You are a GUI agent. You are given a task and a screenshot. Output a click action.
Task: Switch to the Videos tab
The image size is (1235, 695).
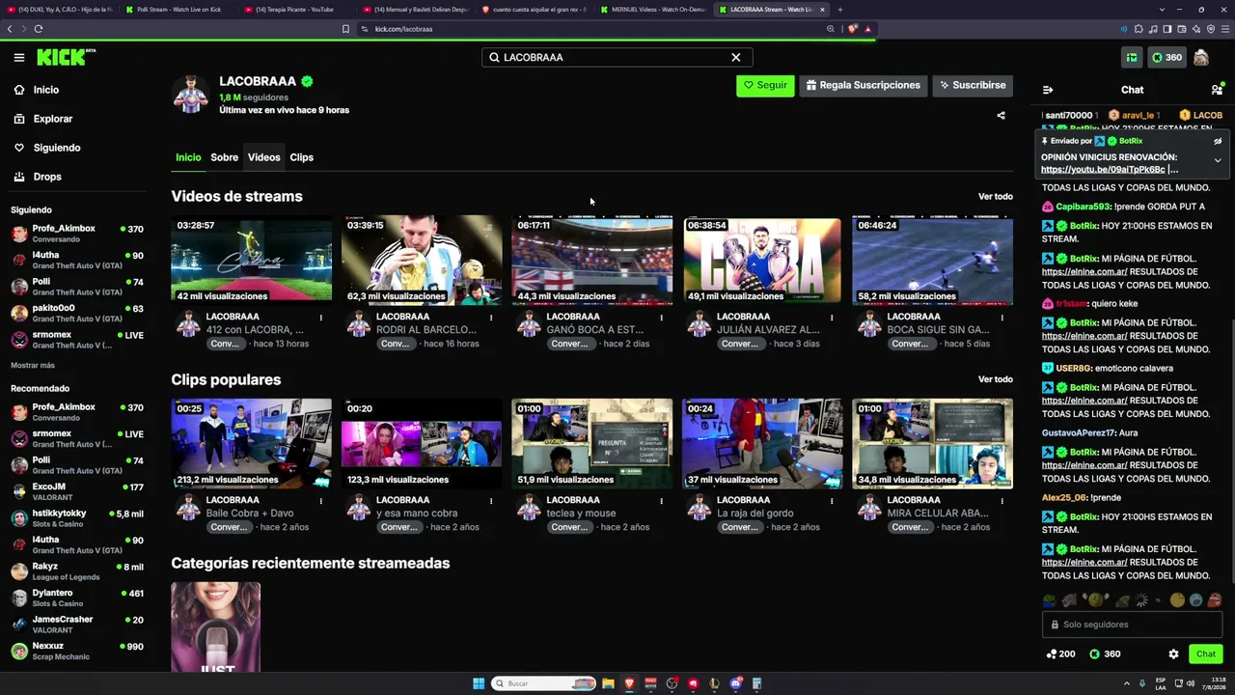click(x=263, y=157)
